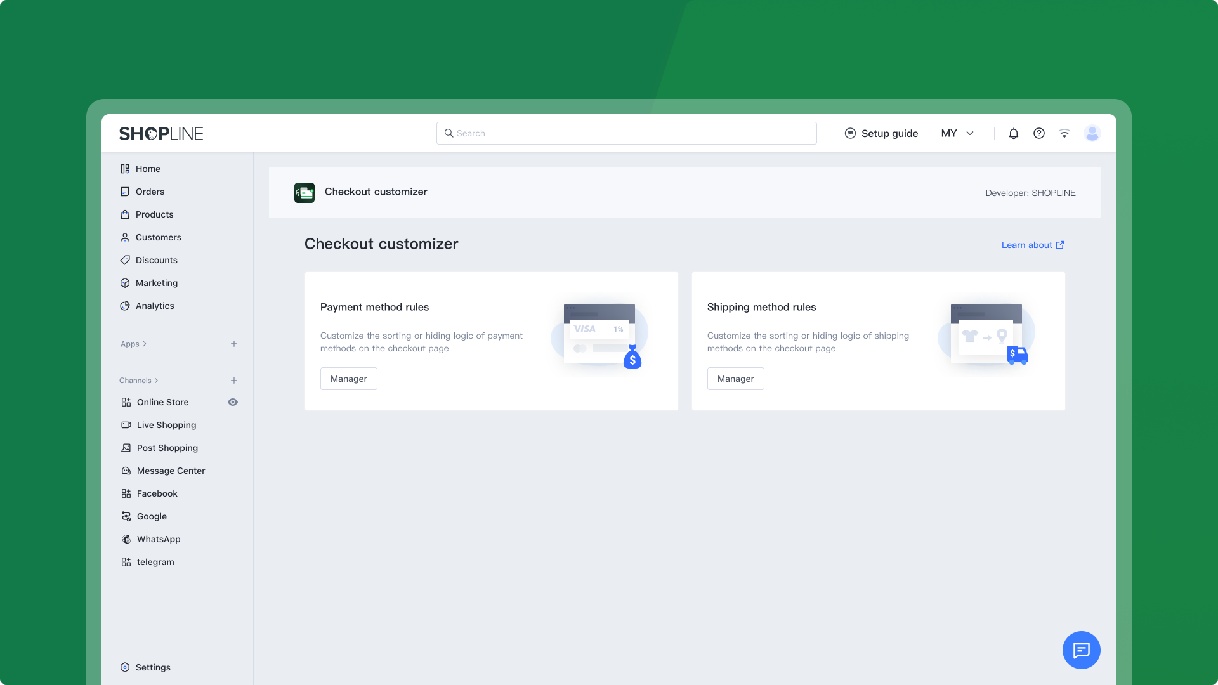The height and width of the screenshot is (685, 1218).
Task: Click Manager under Payment method rules
Action: click(348, 379)
